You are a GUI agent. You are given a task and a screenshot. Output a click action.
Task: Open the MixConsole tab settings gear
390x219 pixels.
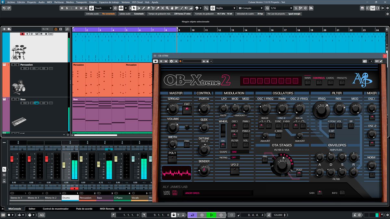(120, 209)
